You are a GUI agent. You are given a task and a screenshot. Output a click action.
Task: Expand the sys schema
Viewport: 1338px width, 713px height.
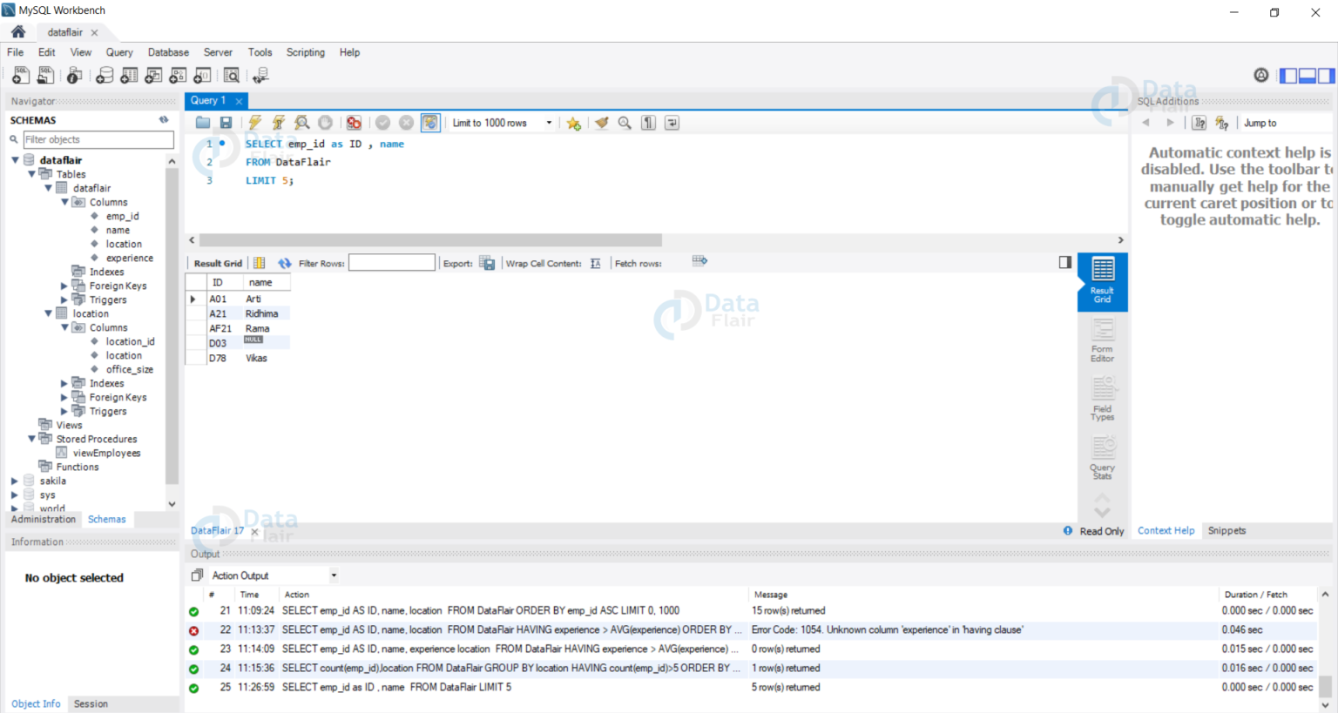tap(15, 494)
